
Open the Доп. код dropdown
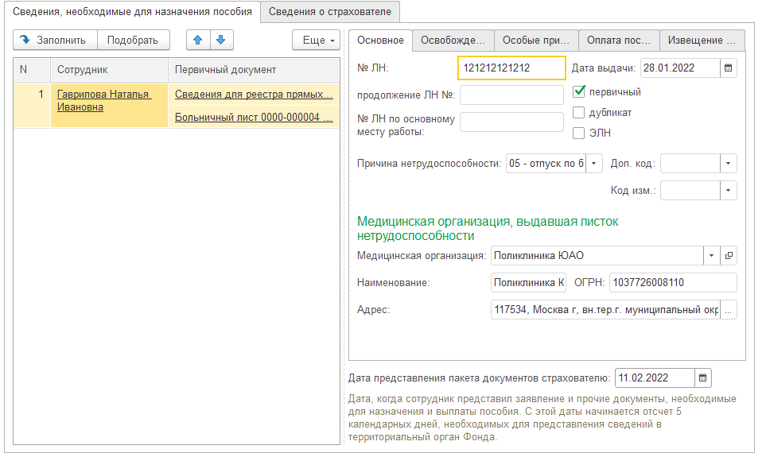coord(728,164)
